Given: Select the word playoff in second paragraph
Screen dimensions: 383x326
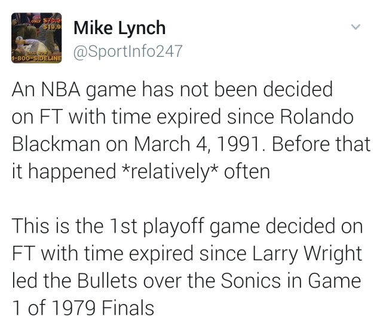Looking at the screenshot, I should click(173, 226).
